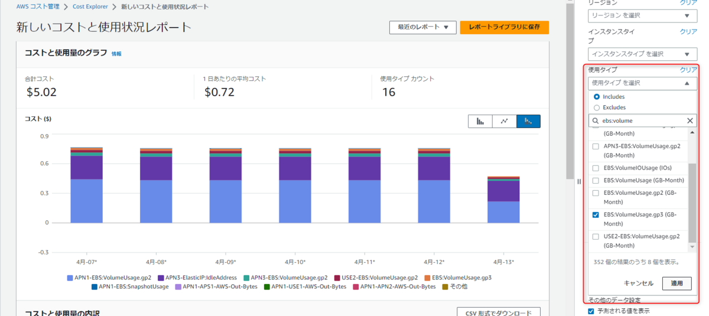709x316 pixels.
Task: Click レポートライブラリに保存 button
Action: click(x=505, y=27)
